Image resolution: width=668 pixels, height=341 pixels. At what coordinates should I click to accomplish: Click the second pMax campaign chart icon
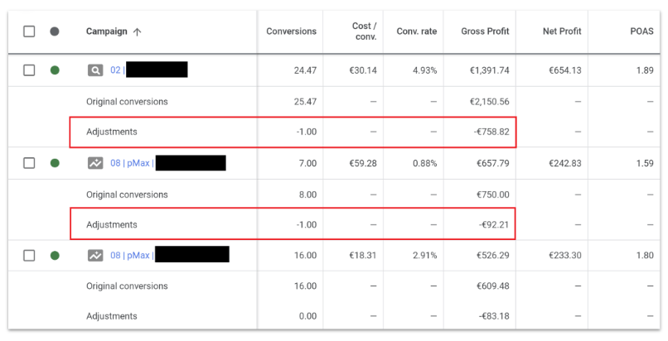[95, 255]
